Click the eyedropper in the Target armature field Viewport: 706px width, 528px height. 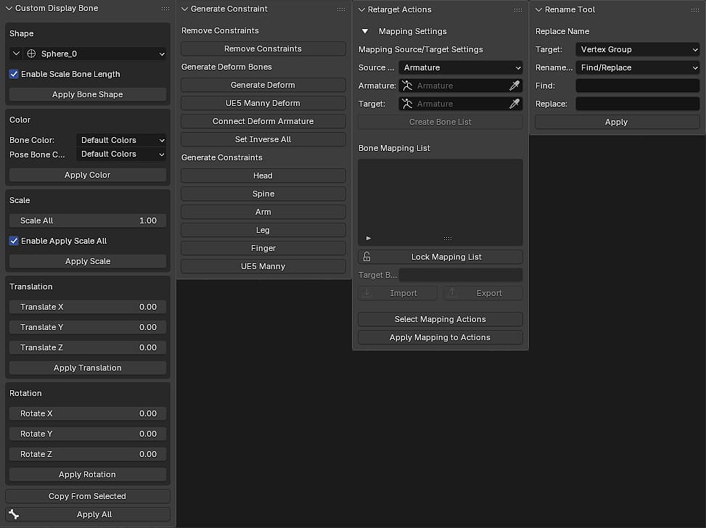point(514,104)
